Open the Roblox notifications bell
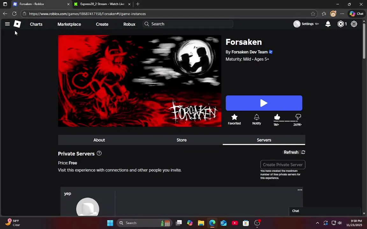Viewport: 367px width, 229px height. click(x=328, y=24)
